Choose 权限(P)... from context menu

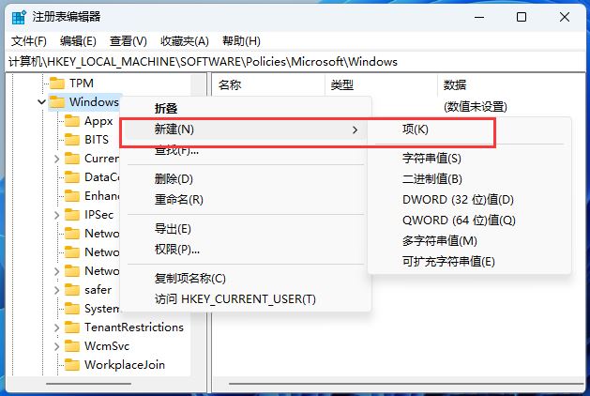coord(176,250)
